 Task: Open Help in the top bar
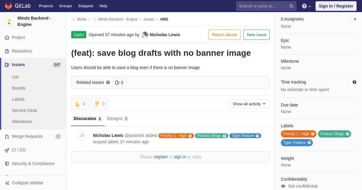click(103, 6)
